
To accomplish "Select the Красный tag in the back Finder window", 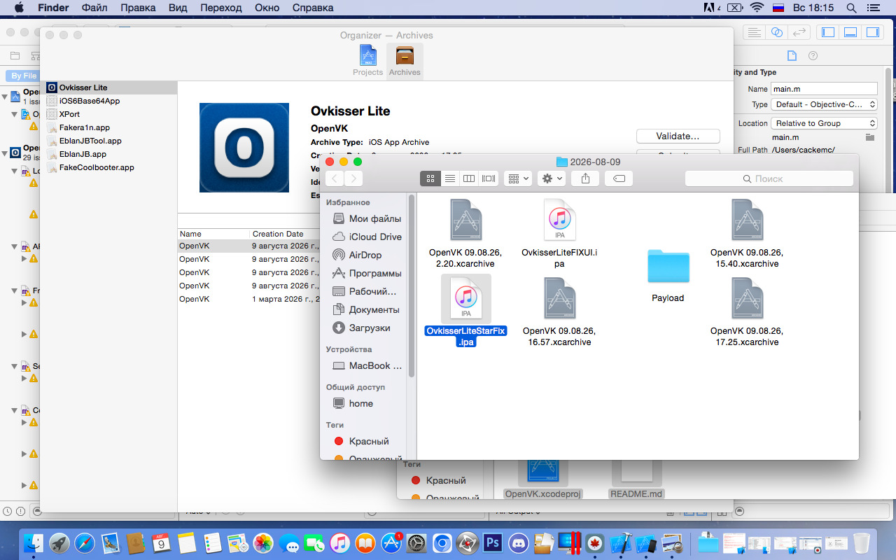I will [437, 480].
